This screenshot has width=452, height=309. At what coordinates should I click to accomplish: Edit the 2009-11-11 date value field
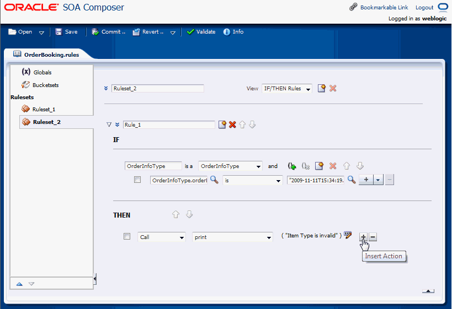coord(316,181)
